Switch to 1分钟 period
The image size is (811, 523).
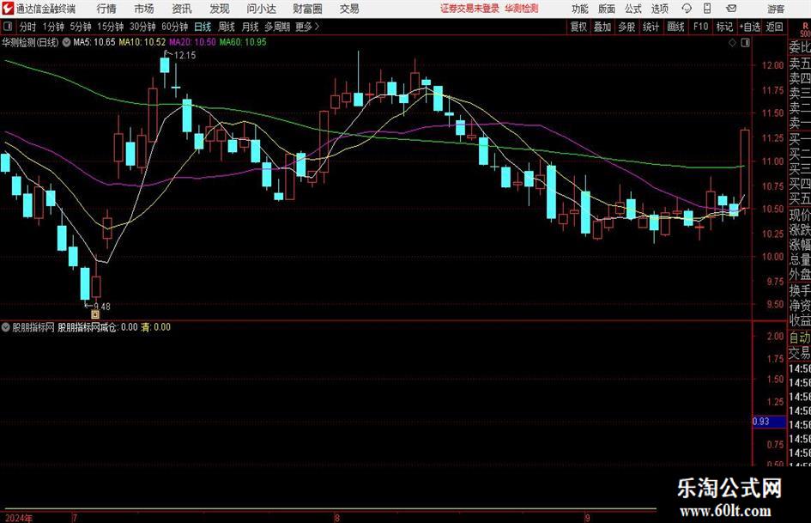tap(52, 27)
